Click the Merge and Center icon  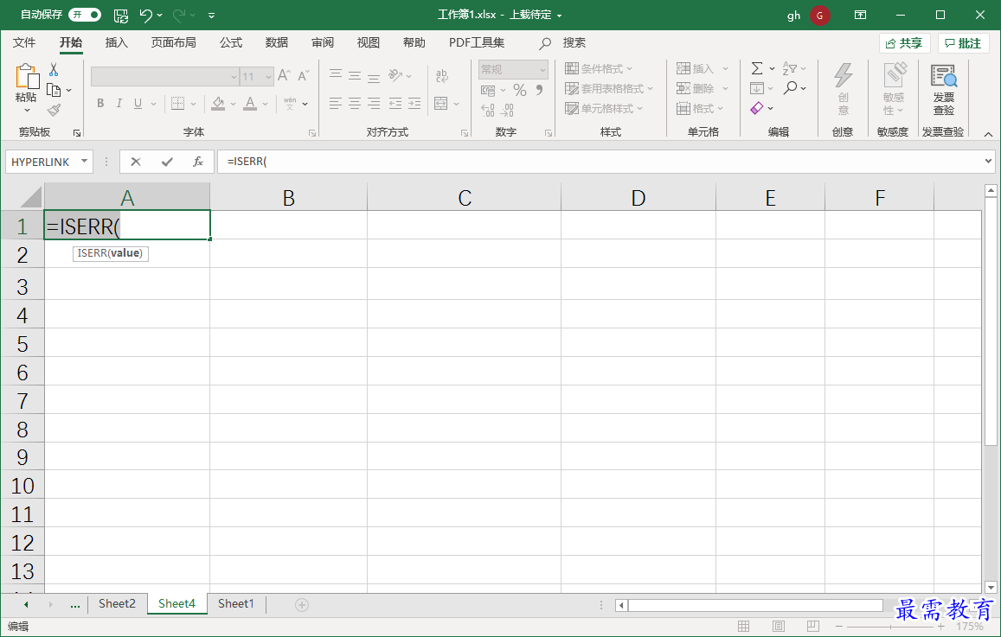(440, 104)
